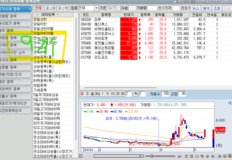The width and height of the screenshot is (232, 160).
Task: Sort by the 거래량 column header
Action: 178,15
